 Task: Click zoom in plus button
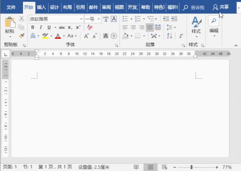tap(217, 167)
